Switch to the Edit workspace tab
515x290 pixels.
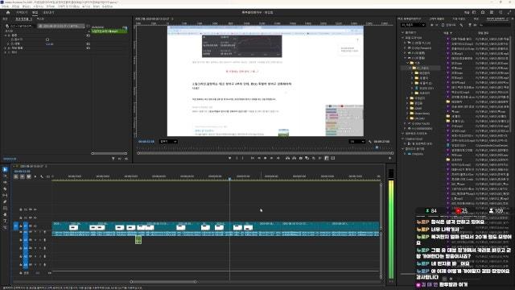tap(35, 13)
